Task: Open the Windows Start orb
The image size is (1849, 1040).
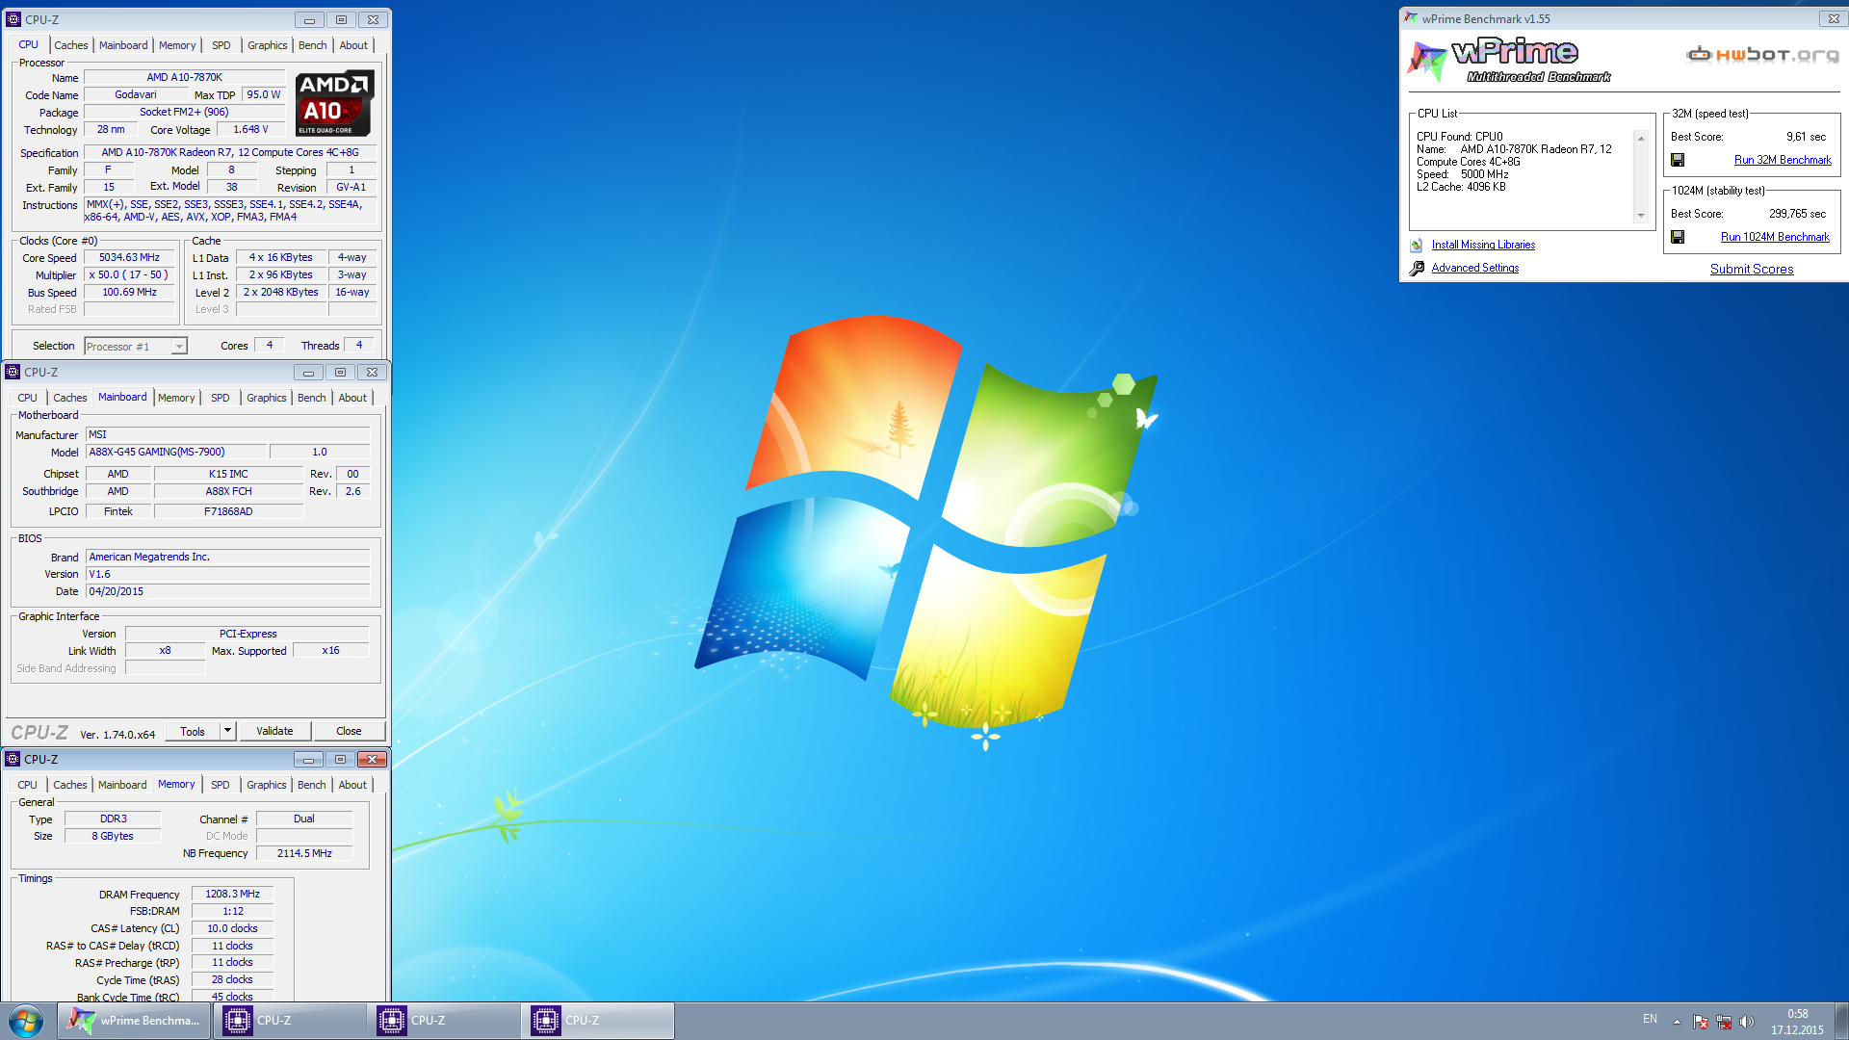Action: (x=26, y=1021)
